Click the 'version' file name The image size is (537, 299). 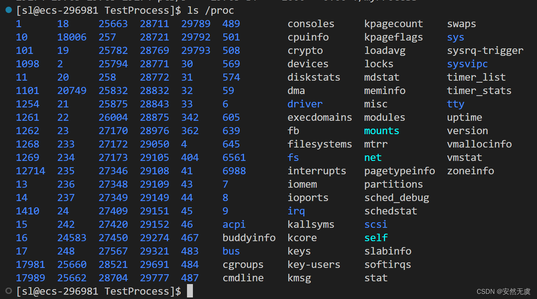[x=468, y=131]
